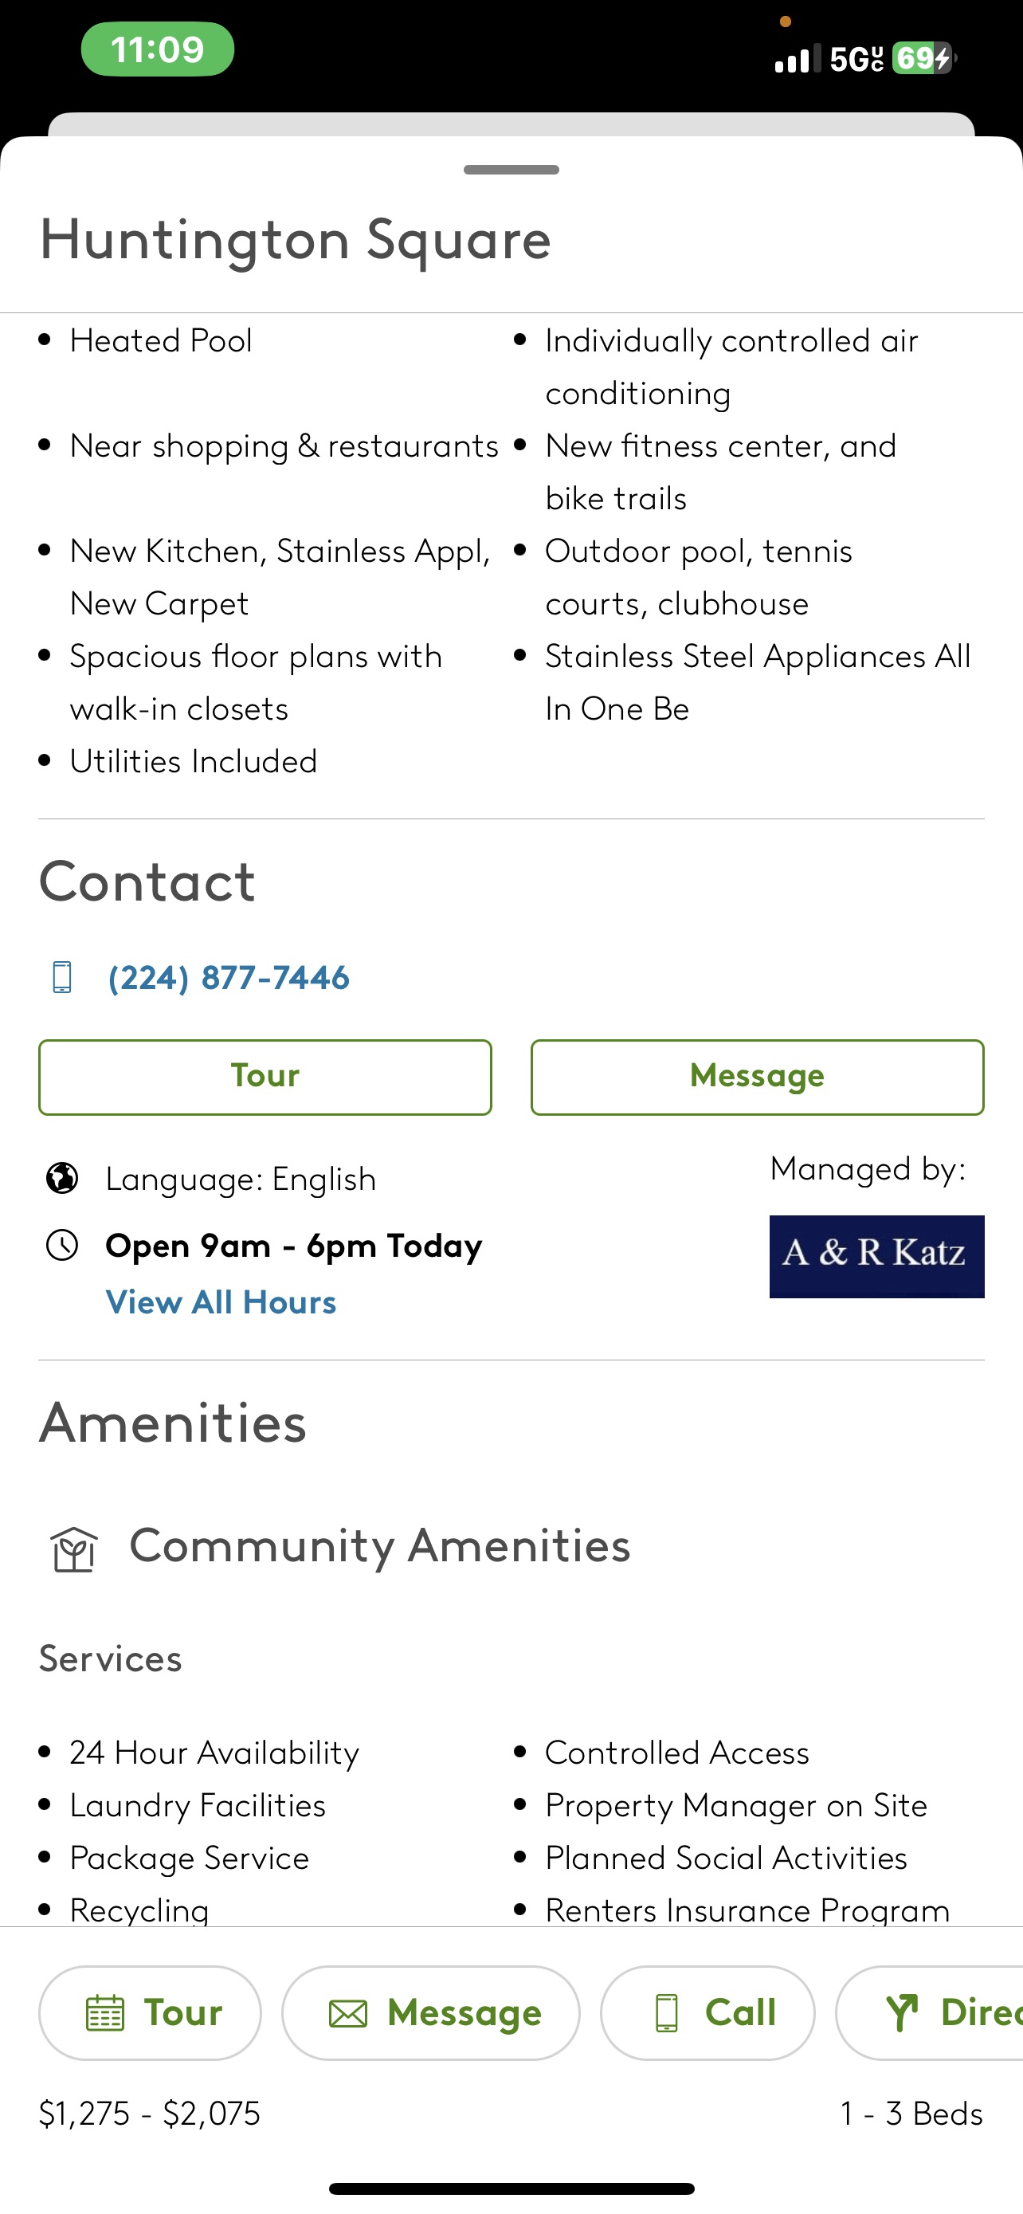Open the View All Hours link
Image resolution: width=1023 pixels, height=2214 pixels.
pos(221,1302)
